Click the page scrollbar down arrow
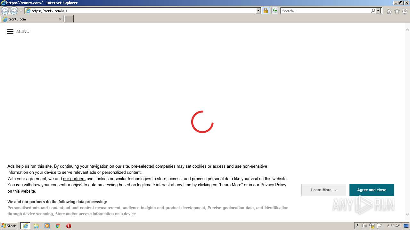 point(407,215)
